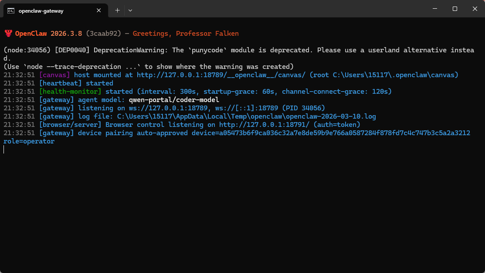Click the device ID starting 'a05473b6f9ca'

coord(345,133)
